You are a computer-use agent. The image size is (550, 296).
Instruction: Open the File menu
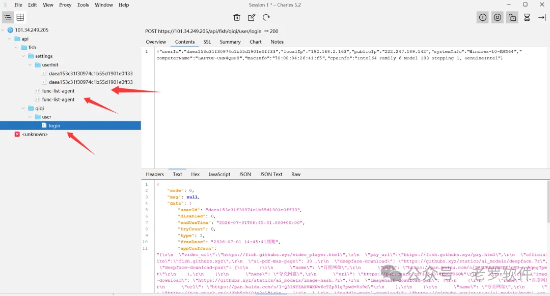pos(18,5)
